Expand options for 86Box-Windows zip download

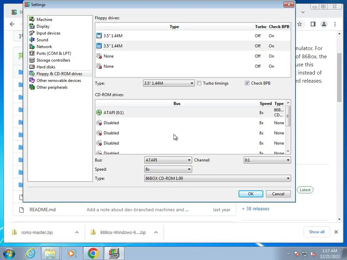point(156,232)
